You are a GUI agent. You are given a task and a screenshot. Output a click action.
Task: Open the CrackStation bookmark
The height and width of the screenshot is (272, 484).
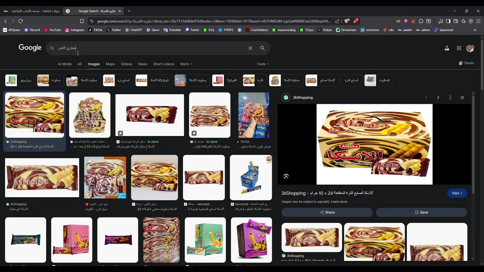(257, 30)
